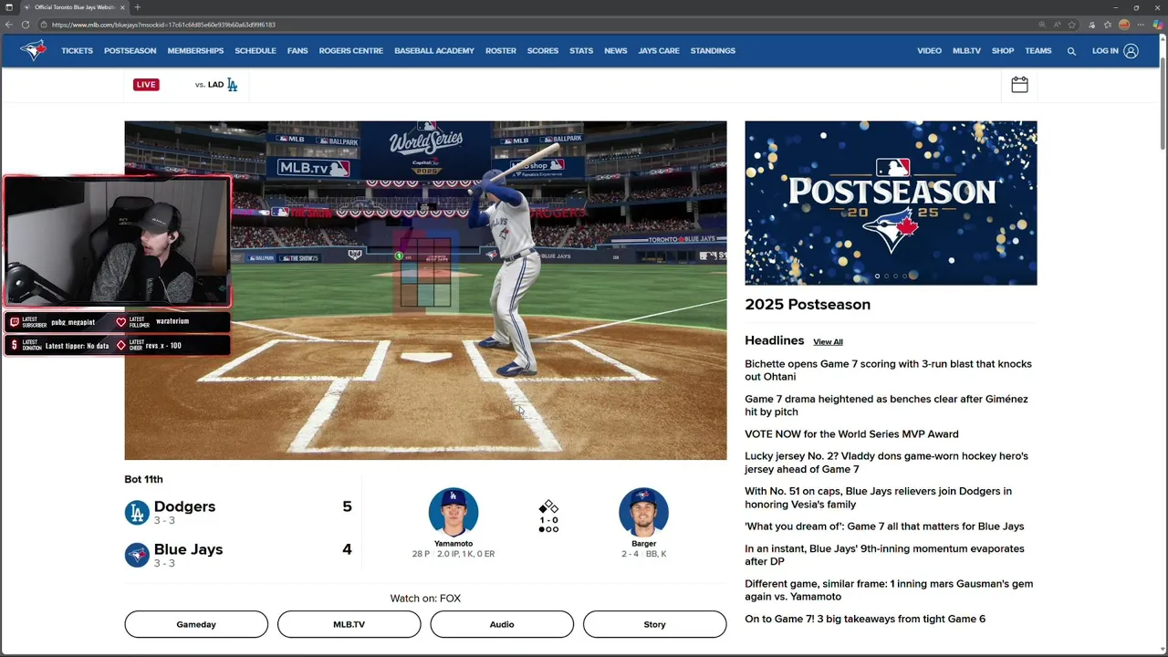Open the JAYS CARE menu
The image size is (1168, 657).
[659, 51]
